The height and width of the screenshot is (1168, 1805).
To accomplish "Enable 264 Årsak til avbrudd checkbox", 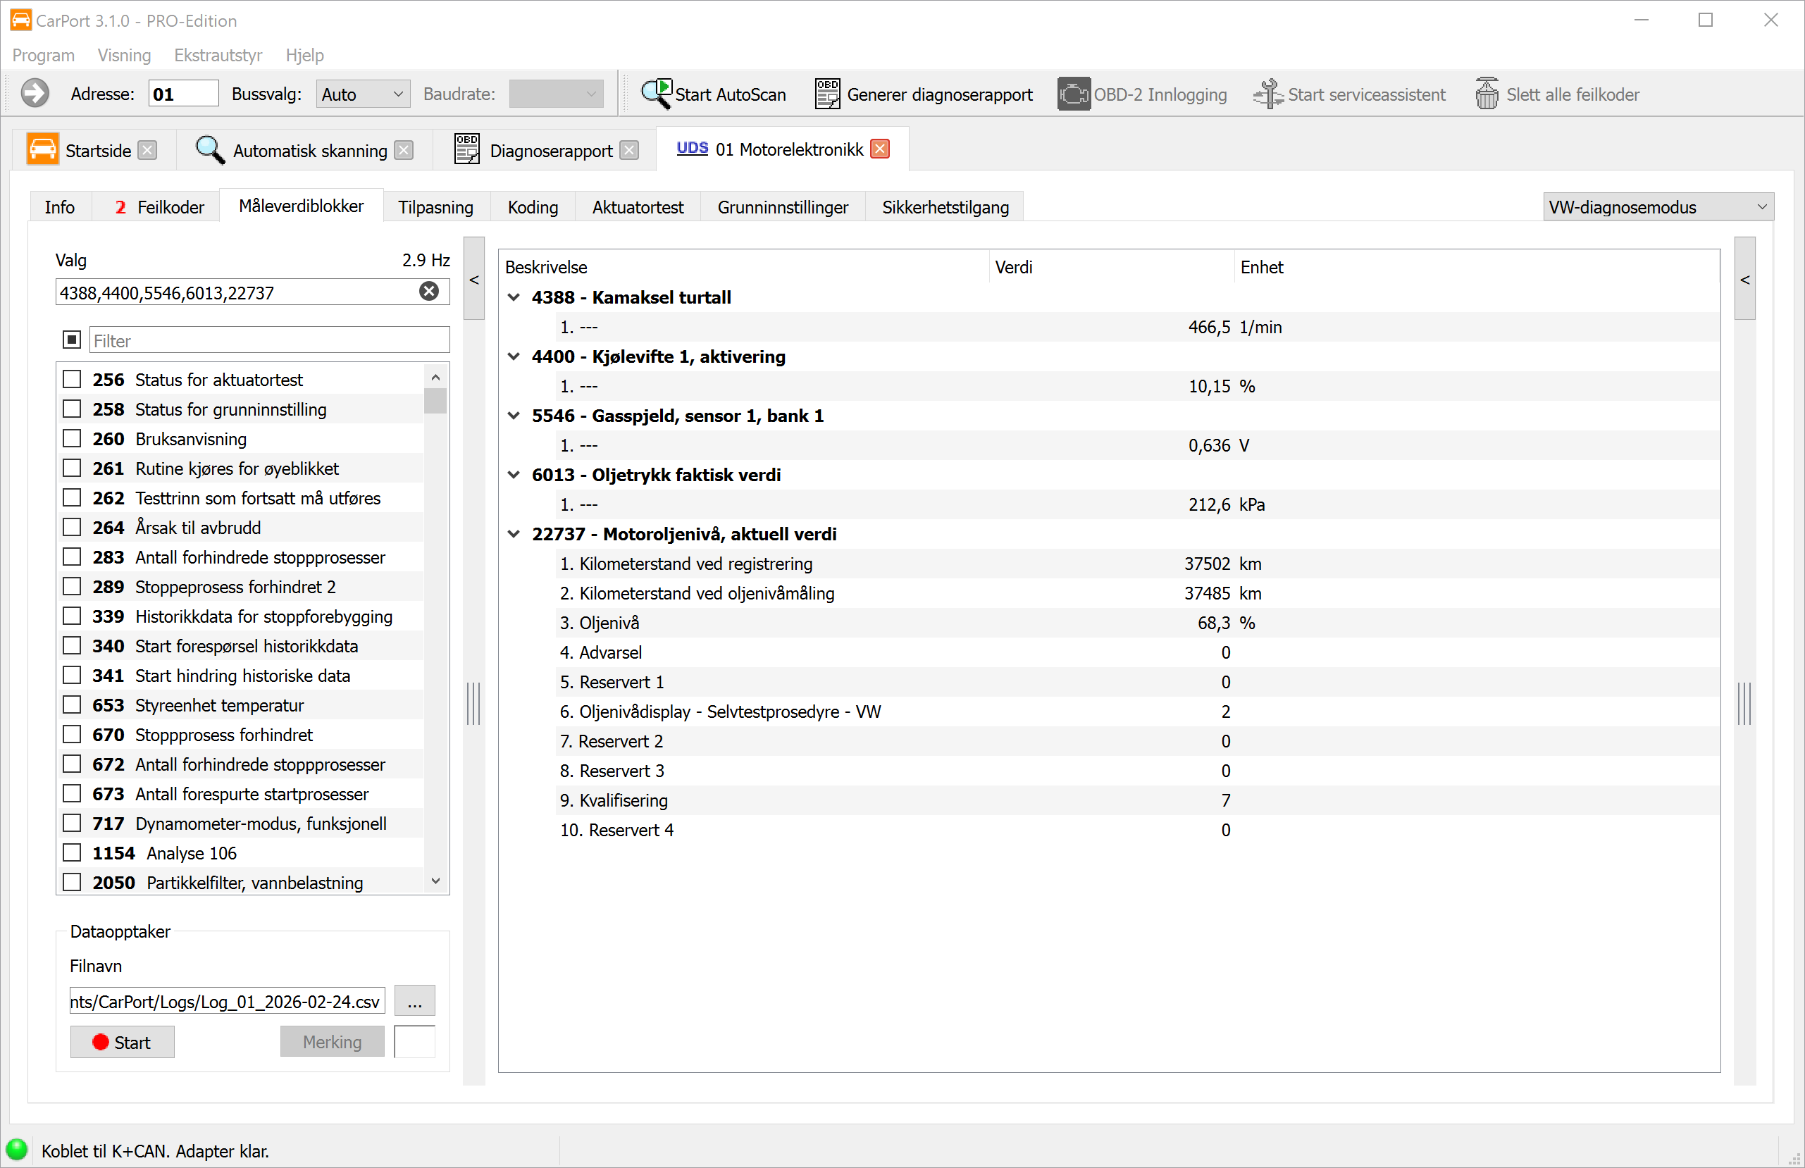I will [x=72, y=528].
